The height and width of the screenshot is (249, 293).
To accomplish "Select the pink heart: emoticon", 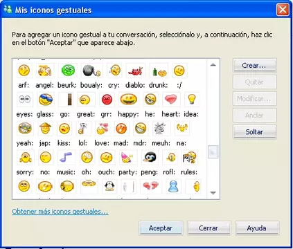I will pos(170,100).
